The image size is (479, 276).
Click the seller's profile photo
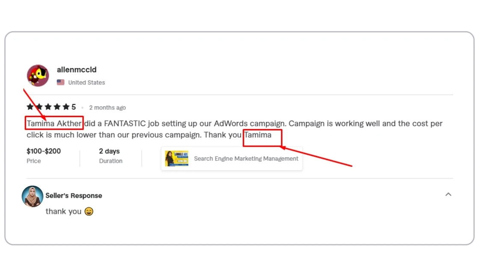pos(33,196)
